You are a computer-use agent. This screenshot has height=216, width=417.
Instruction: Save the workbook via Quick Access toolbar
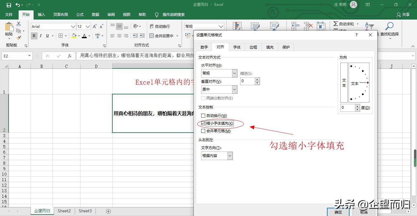pos(9,5)
